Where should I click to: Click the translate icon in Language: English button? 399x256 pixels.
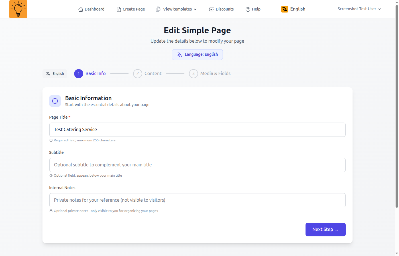point(179,55)
